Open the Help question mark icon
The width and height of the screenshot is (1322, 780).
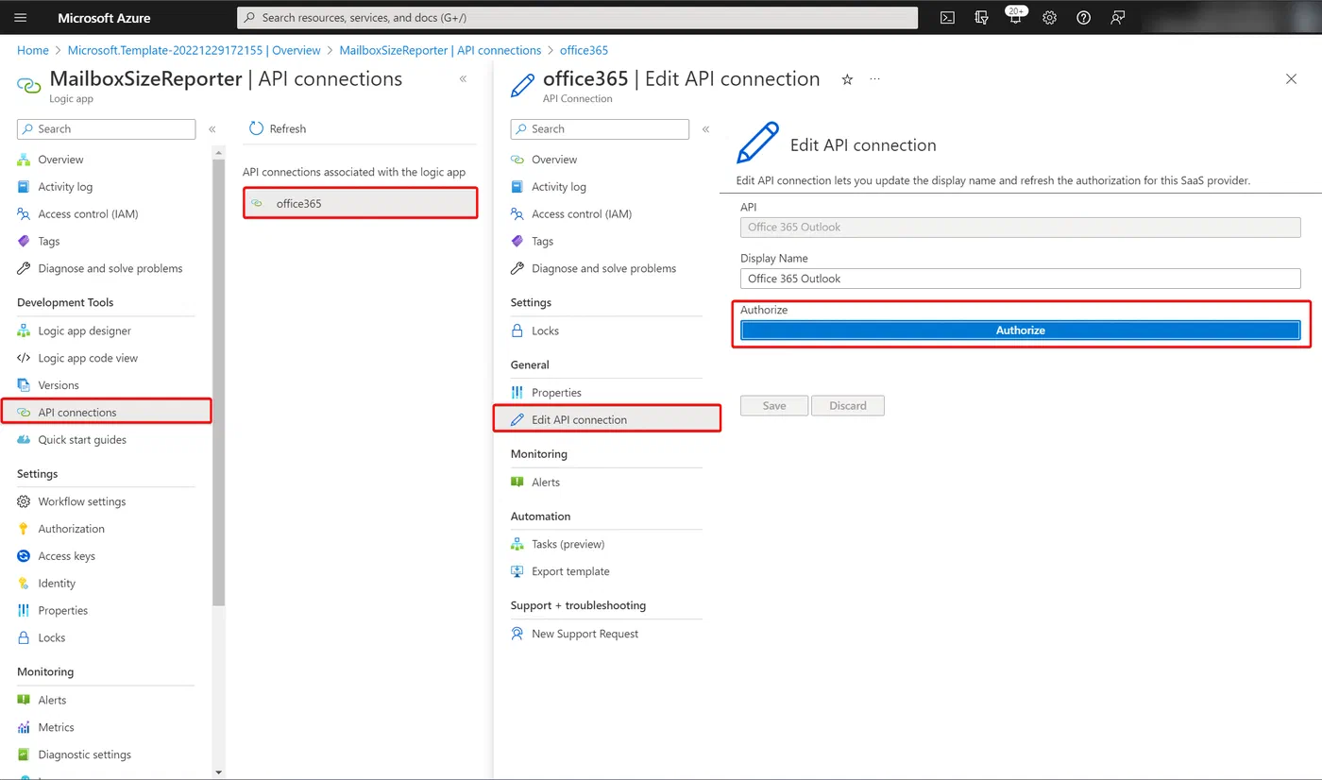1084,18
